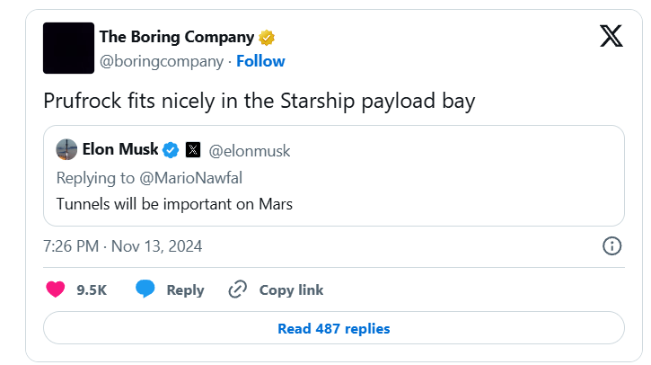Click Elon Musk's small avatar
651x365 pixels.
(66, 149)
